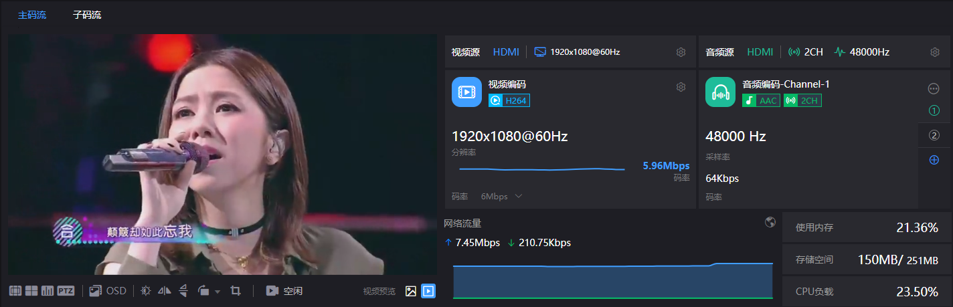
Task: Click the video preview thumbnail
Action: [222, 155]
